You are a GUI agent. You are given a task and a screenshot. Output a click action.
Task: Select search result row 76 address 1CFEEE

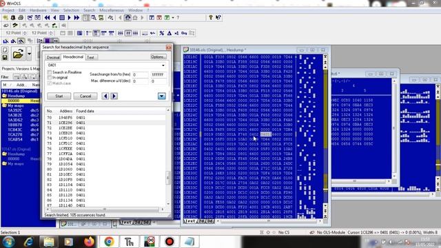point(105,149)
